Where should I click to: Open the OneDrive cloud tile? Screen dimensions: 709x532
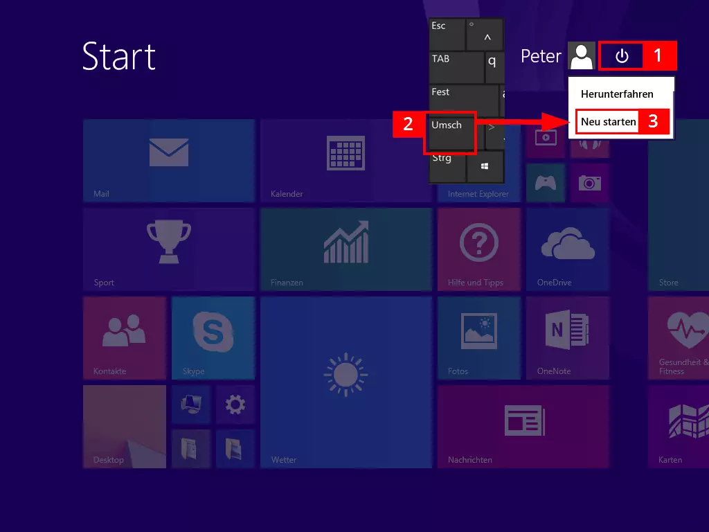point(568,249)
